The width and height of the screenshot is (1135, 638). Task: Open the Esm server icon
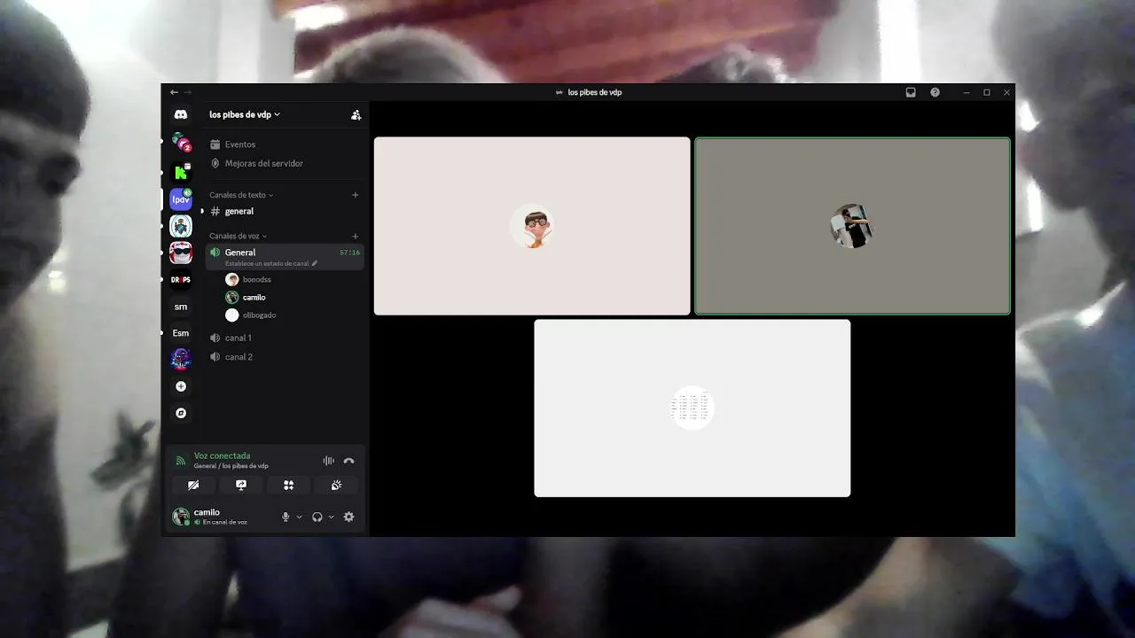pos(181,333)
